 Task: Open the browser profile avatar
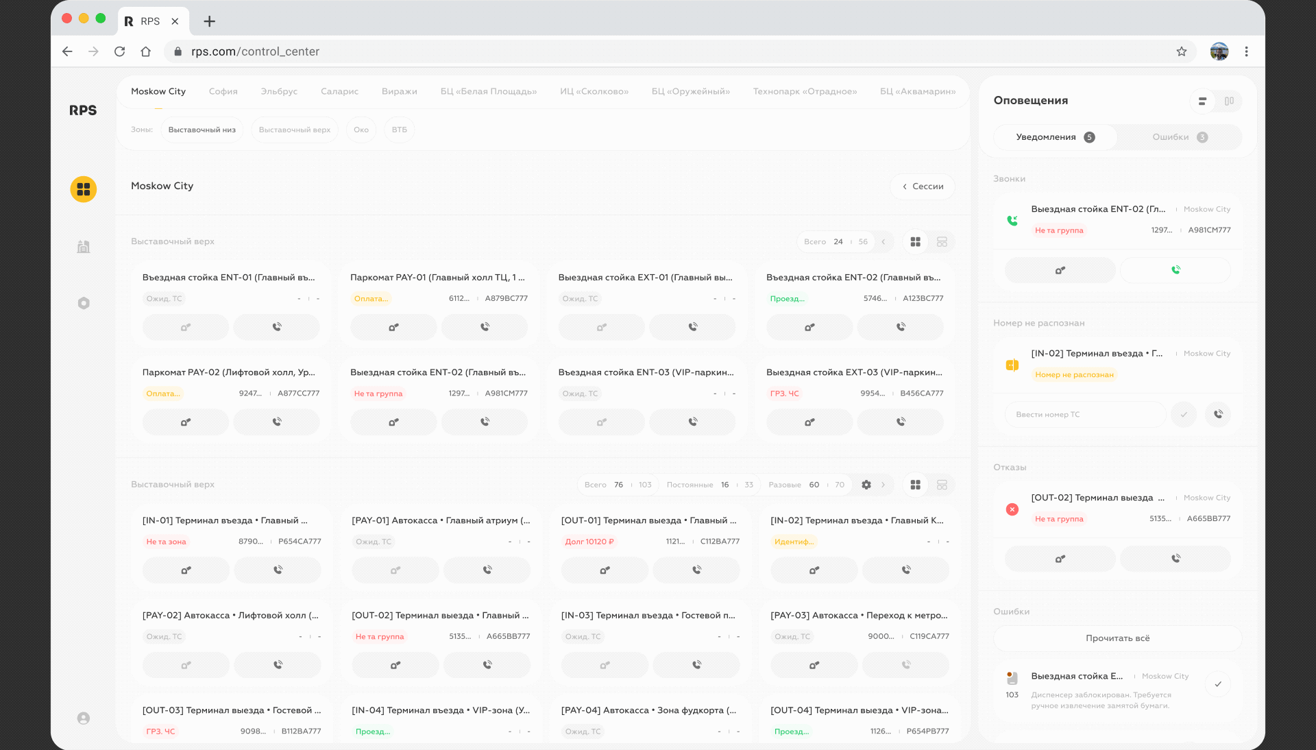pyautogui.click(x=1219, y=51)
